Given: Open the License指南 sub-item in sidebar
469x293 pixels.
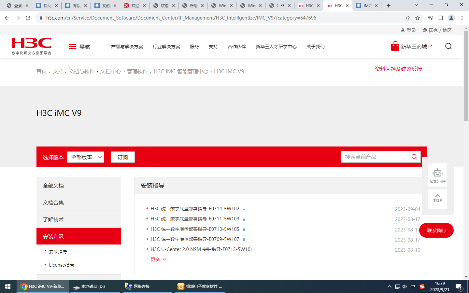Looking at the screenshot, I should point(62,265).
